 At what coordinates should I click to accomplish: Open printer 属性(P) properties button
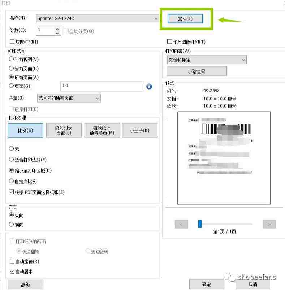click(x=185, y=19)
